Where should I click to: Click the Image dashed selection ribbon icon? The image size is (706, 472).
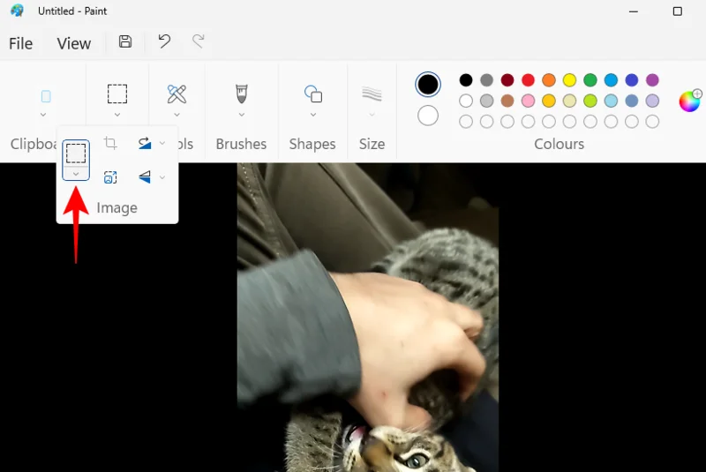tap(117, 94)
